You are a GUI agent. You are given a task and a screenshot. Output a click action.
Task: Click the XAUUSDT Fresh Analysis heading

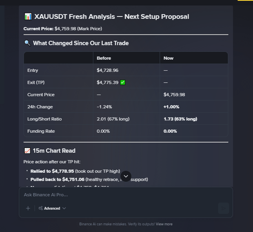coord(111,16)
